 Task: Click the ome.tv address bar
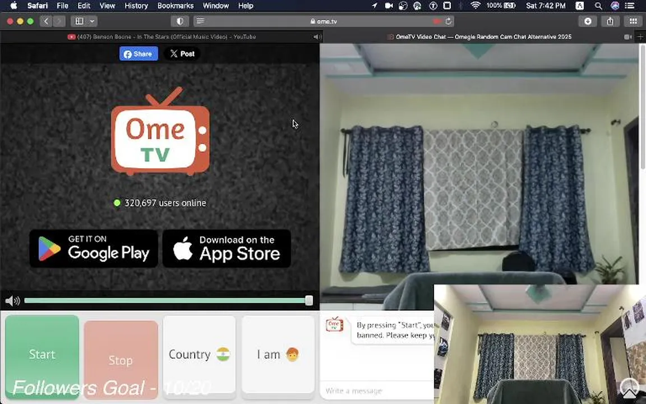pos(324,21)
